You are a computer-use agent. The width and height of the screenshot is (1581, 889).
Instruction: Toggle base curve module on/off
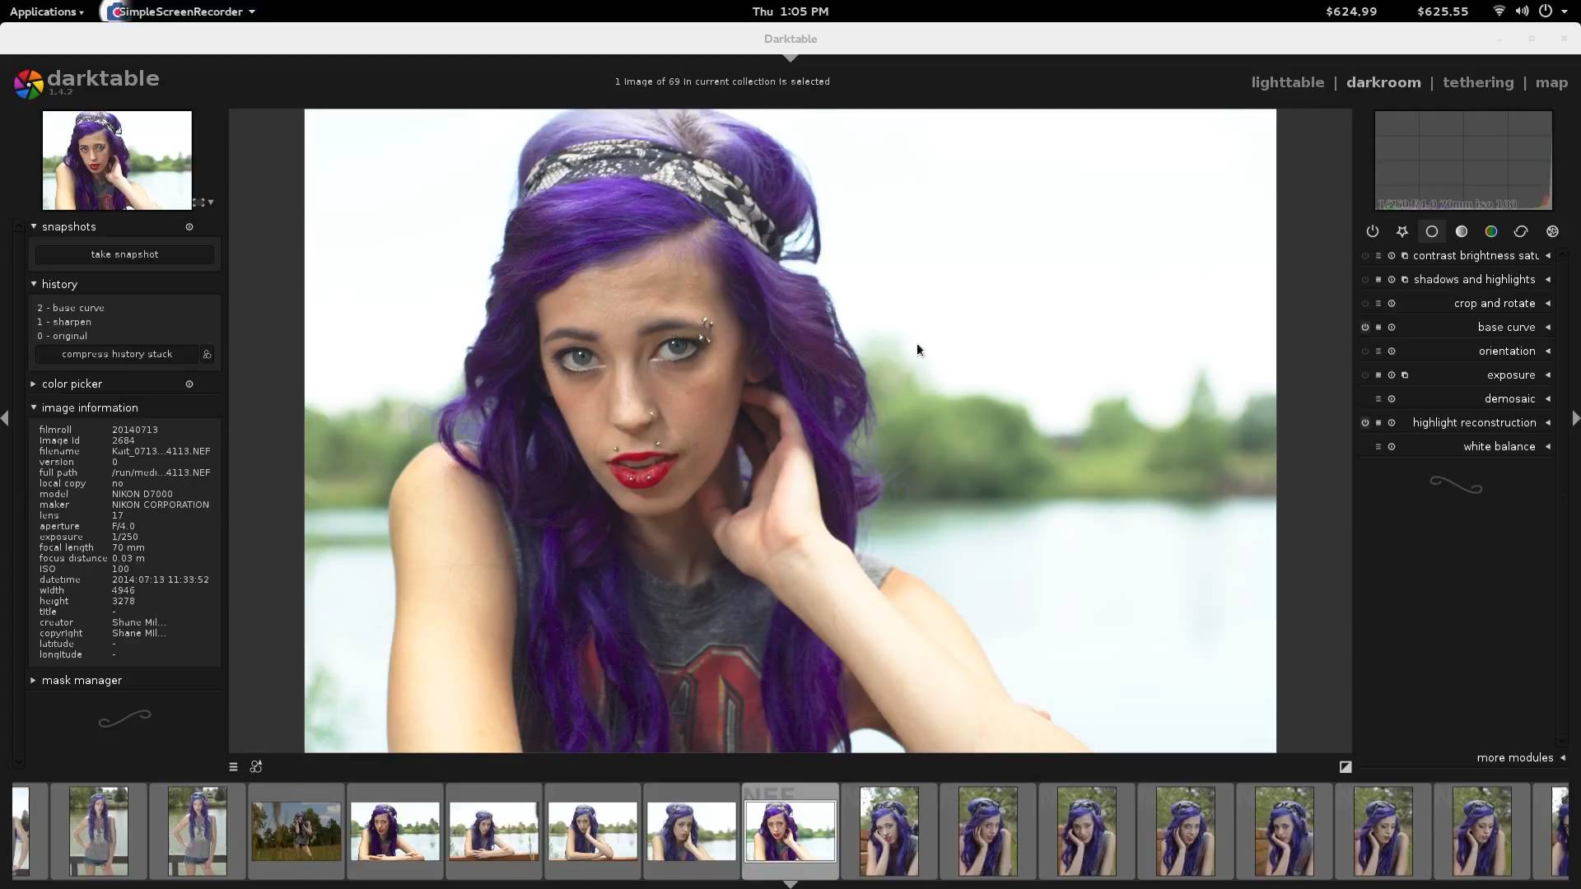[1365, 328]
